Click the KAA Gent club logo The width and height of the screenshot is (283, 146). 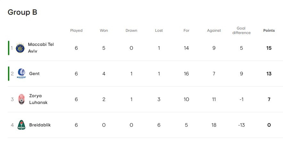pyautogui.click(x=21, y=74)
